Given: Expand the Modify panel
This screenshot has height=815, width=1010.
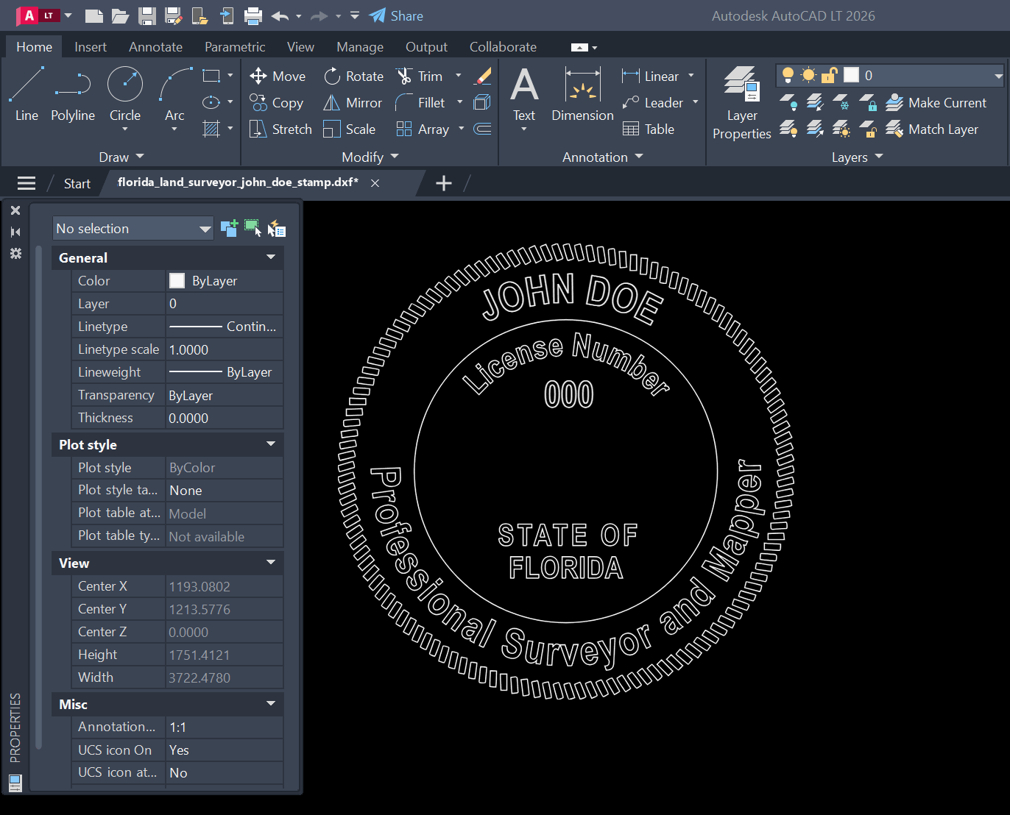Looking at the screenshot, I should click(370, 157).
